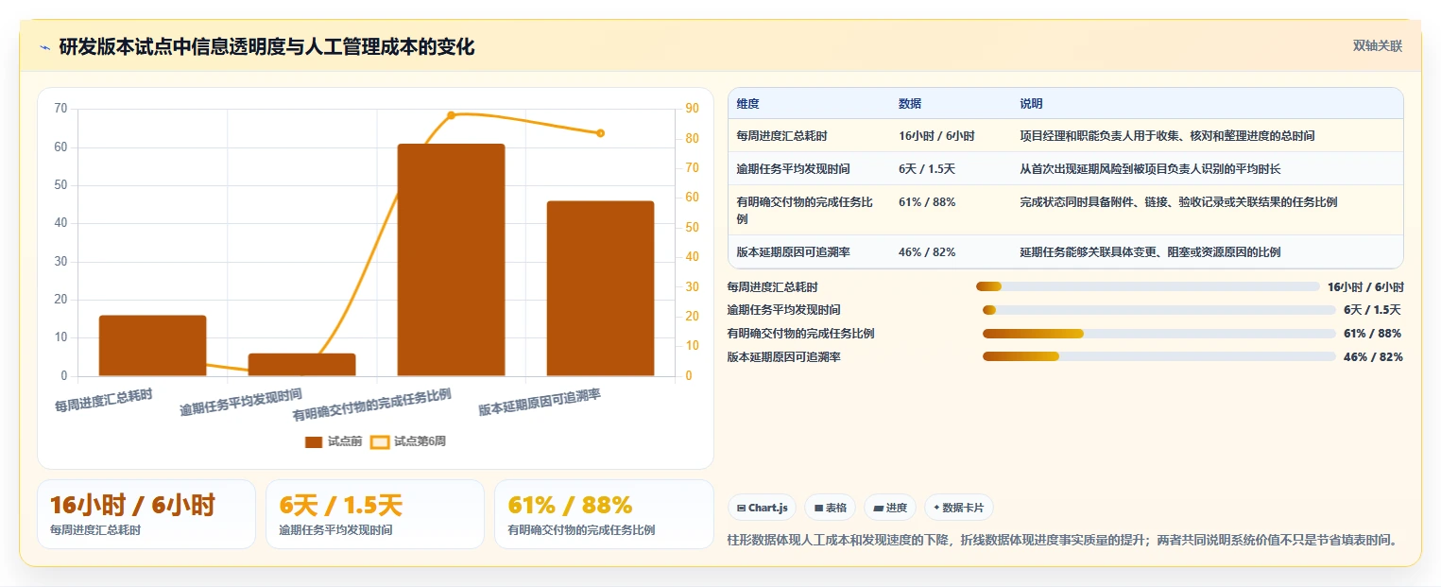The height and width of the screenshot is (587, 1441).
Task: Click the 46% / 82% progress value
Action: (x=1373, y=356)
